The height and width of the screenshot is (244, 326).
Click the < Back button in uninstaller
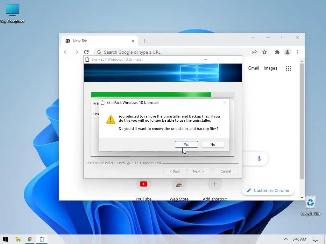(x=175, y=171)
